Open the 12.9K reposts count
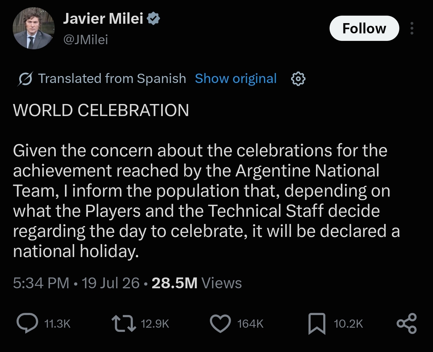Viewport: 433px width, 352px height. click(x=155, y=324)
